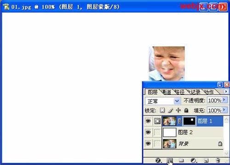
Task: Click the lock icon on 背景 layer
Action: 220,143
